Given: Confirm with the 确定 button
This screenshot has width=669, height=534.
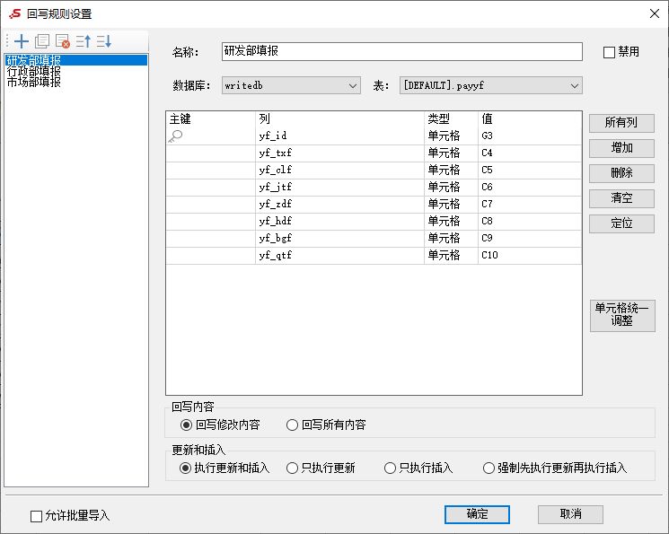Looking at the screenshot, I should 477,514.
